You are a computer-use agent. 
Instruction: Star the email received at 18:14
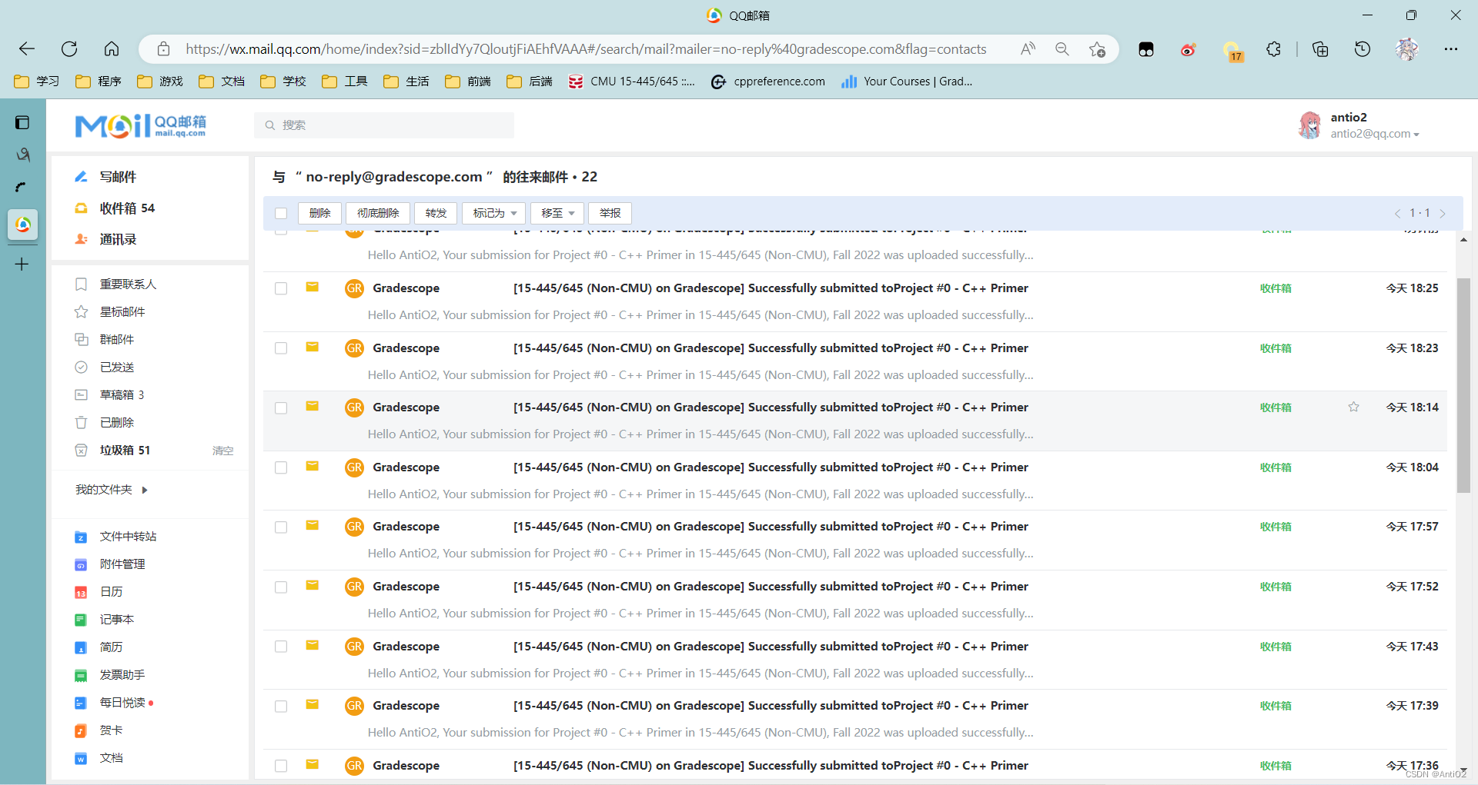click(x=1353, y=407)
